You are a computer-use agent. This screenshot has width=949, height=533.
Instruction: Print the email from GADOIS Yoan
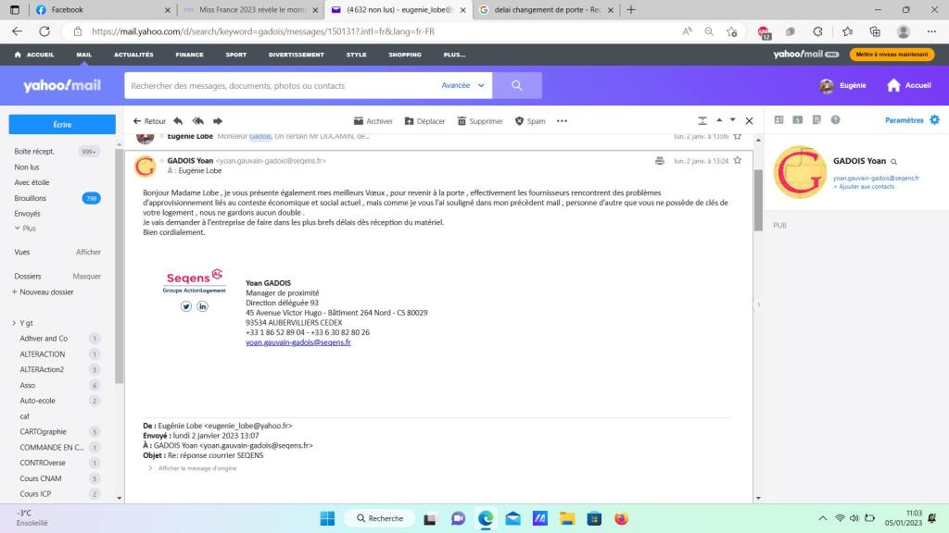point(659,160)
